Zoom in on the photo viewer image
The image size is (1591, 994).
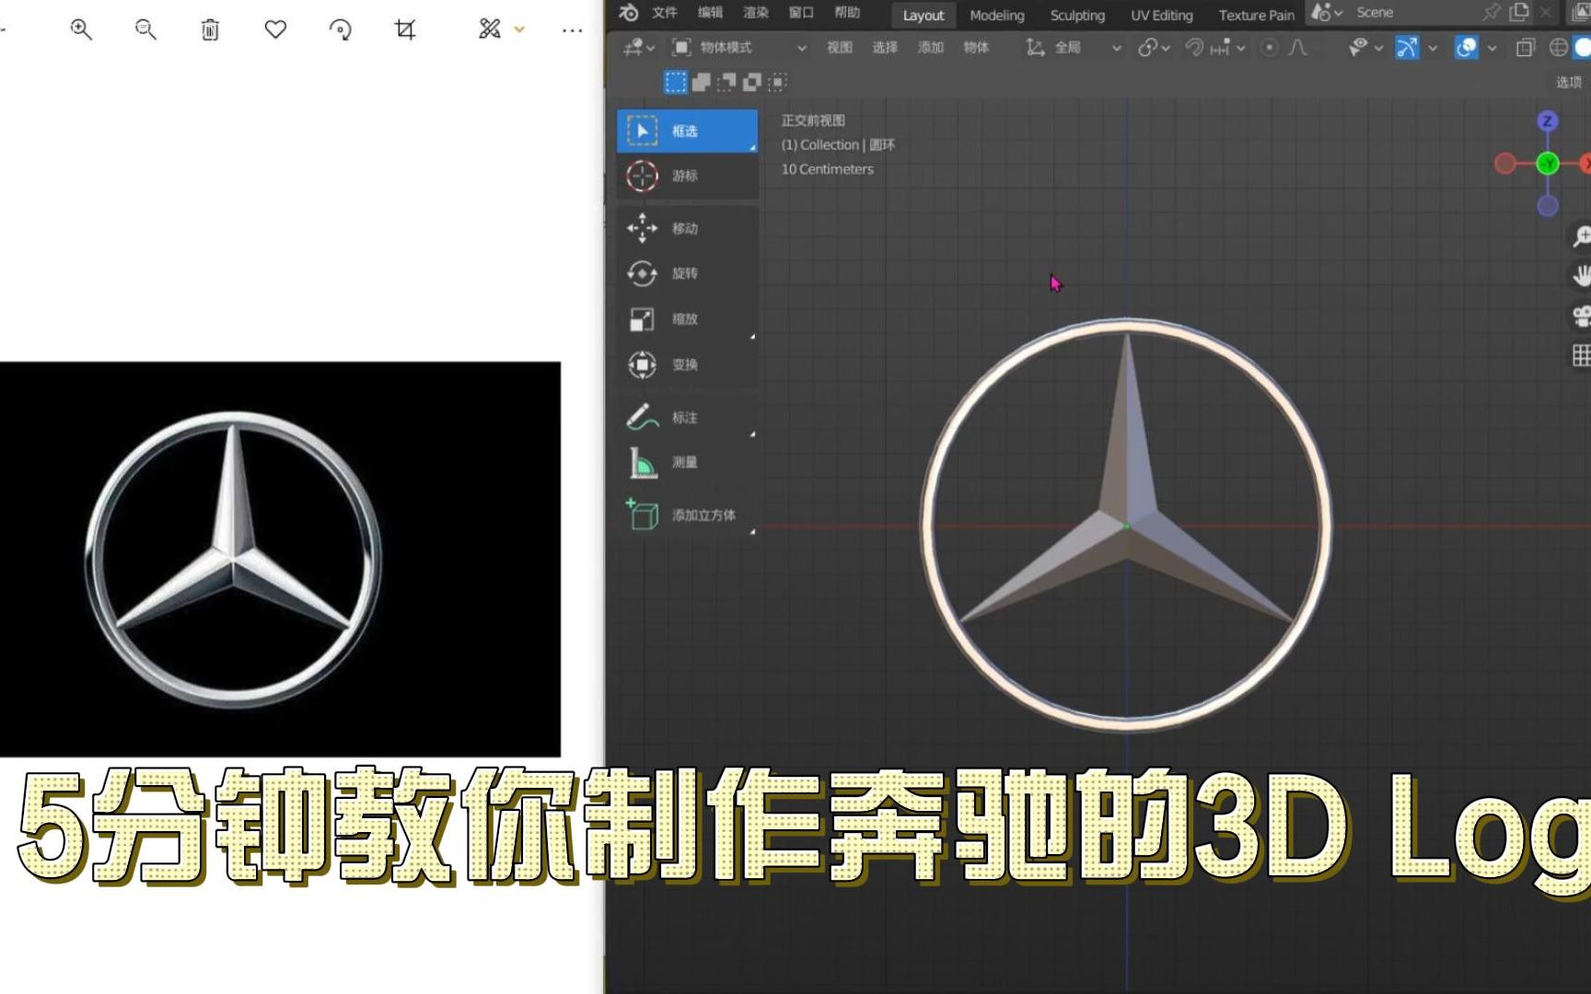pos(81,29)
